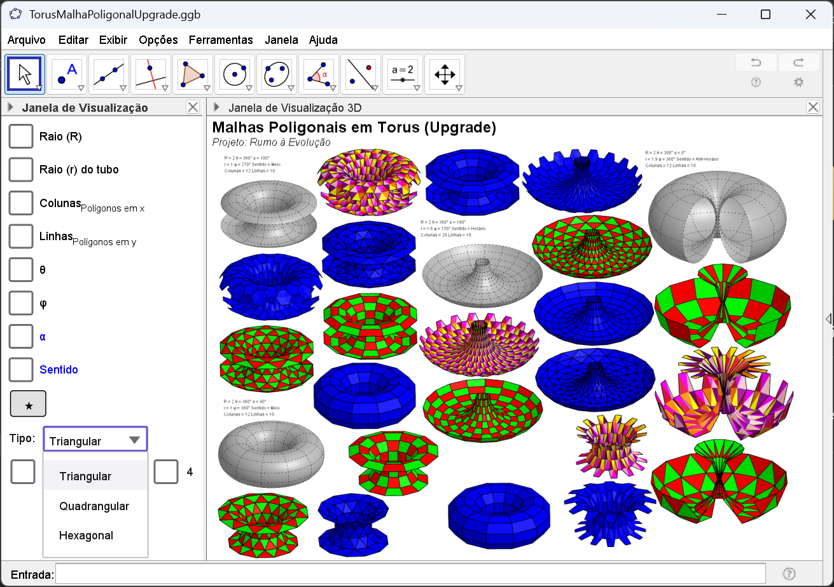The image size is (834, 587).
Task: Check the Sentido checkbox
Action: [x=21, y=369]
